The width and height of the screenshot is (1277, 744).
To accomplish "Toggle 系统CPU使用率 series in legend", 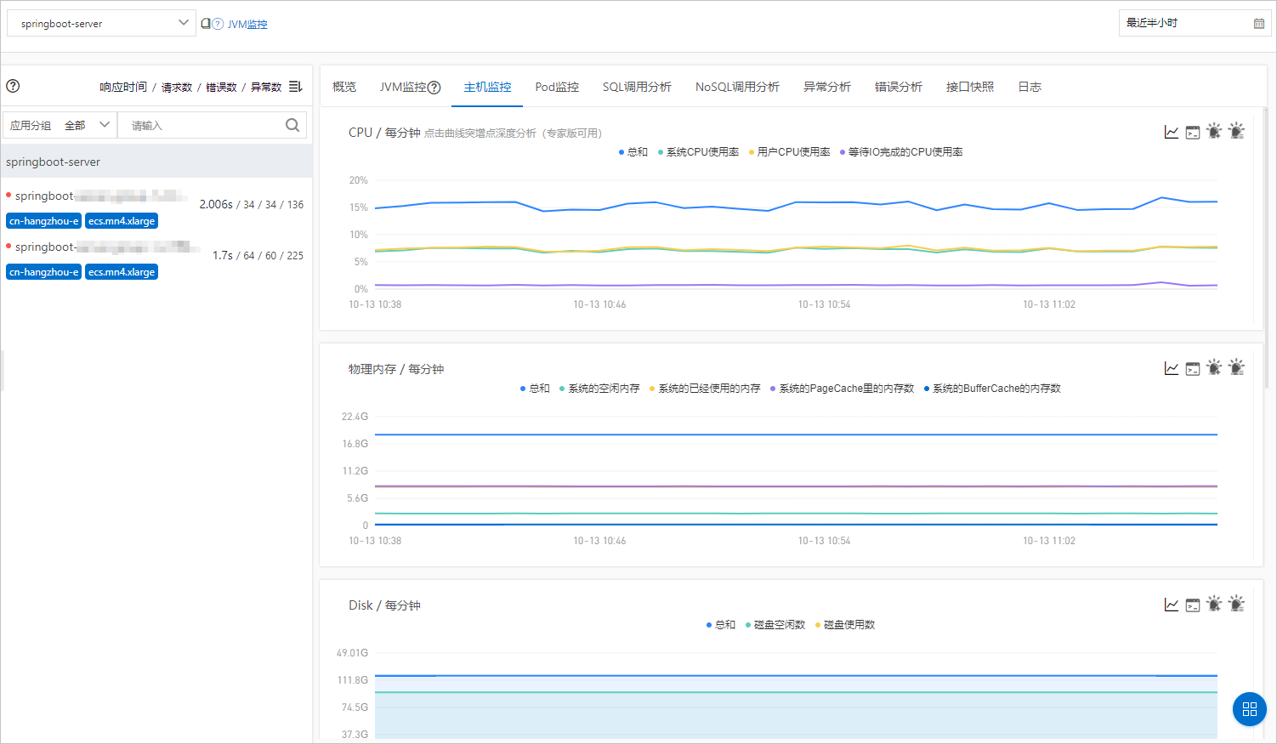I will click(x=698, y=152).
